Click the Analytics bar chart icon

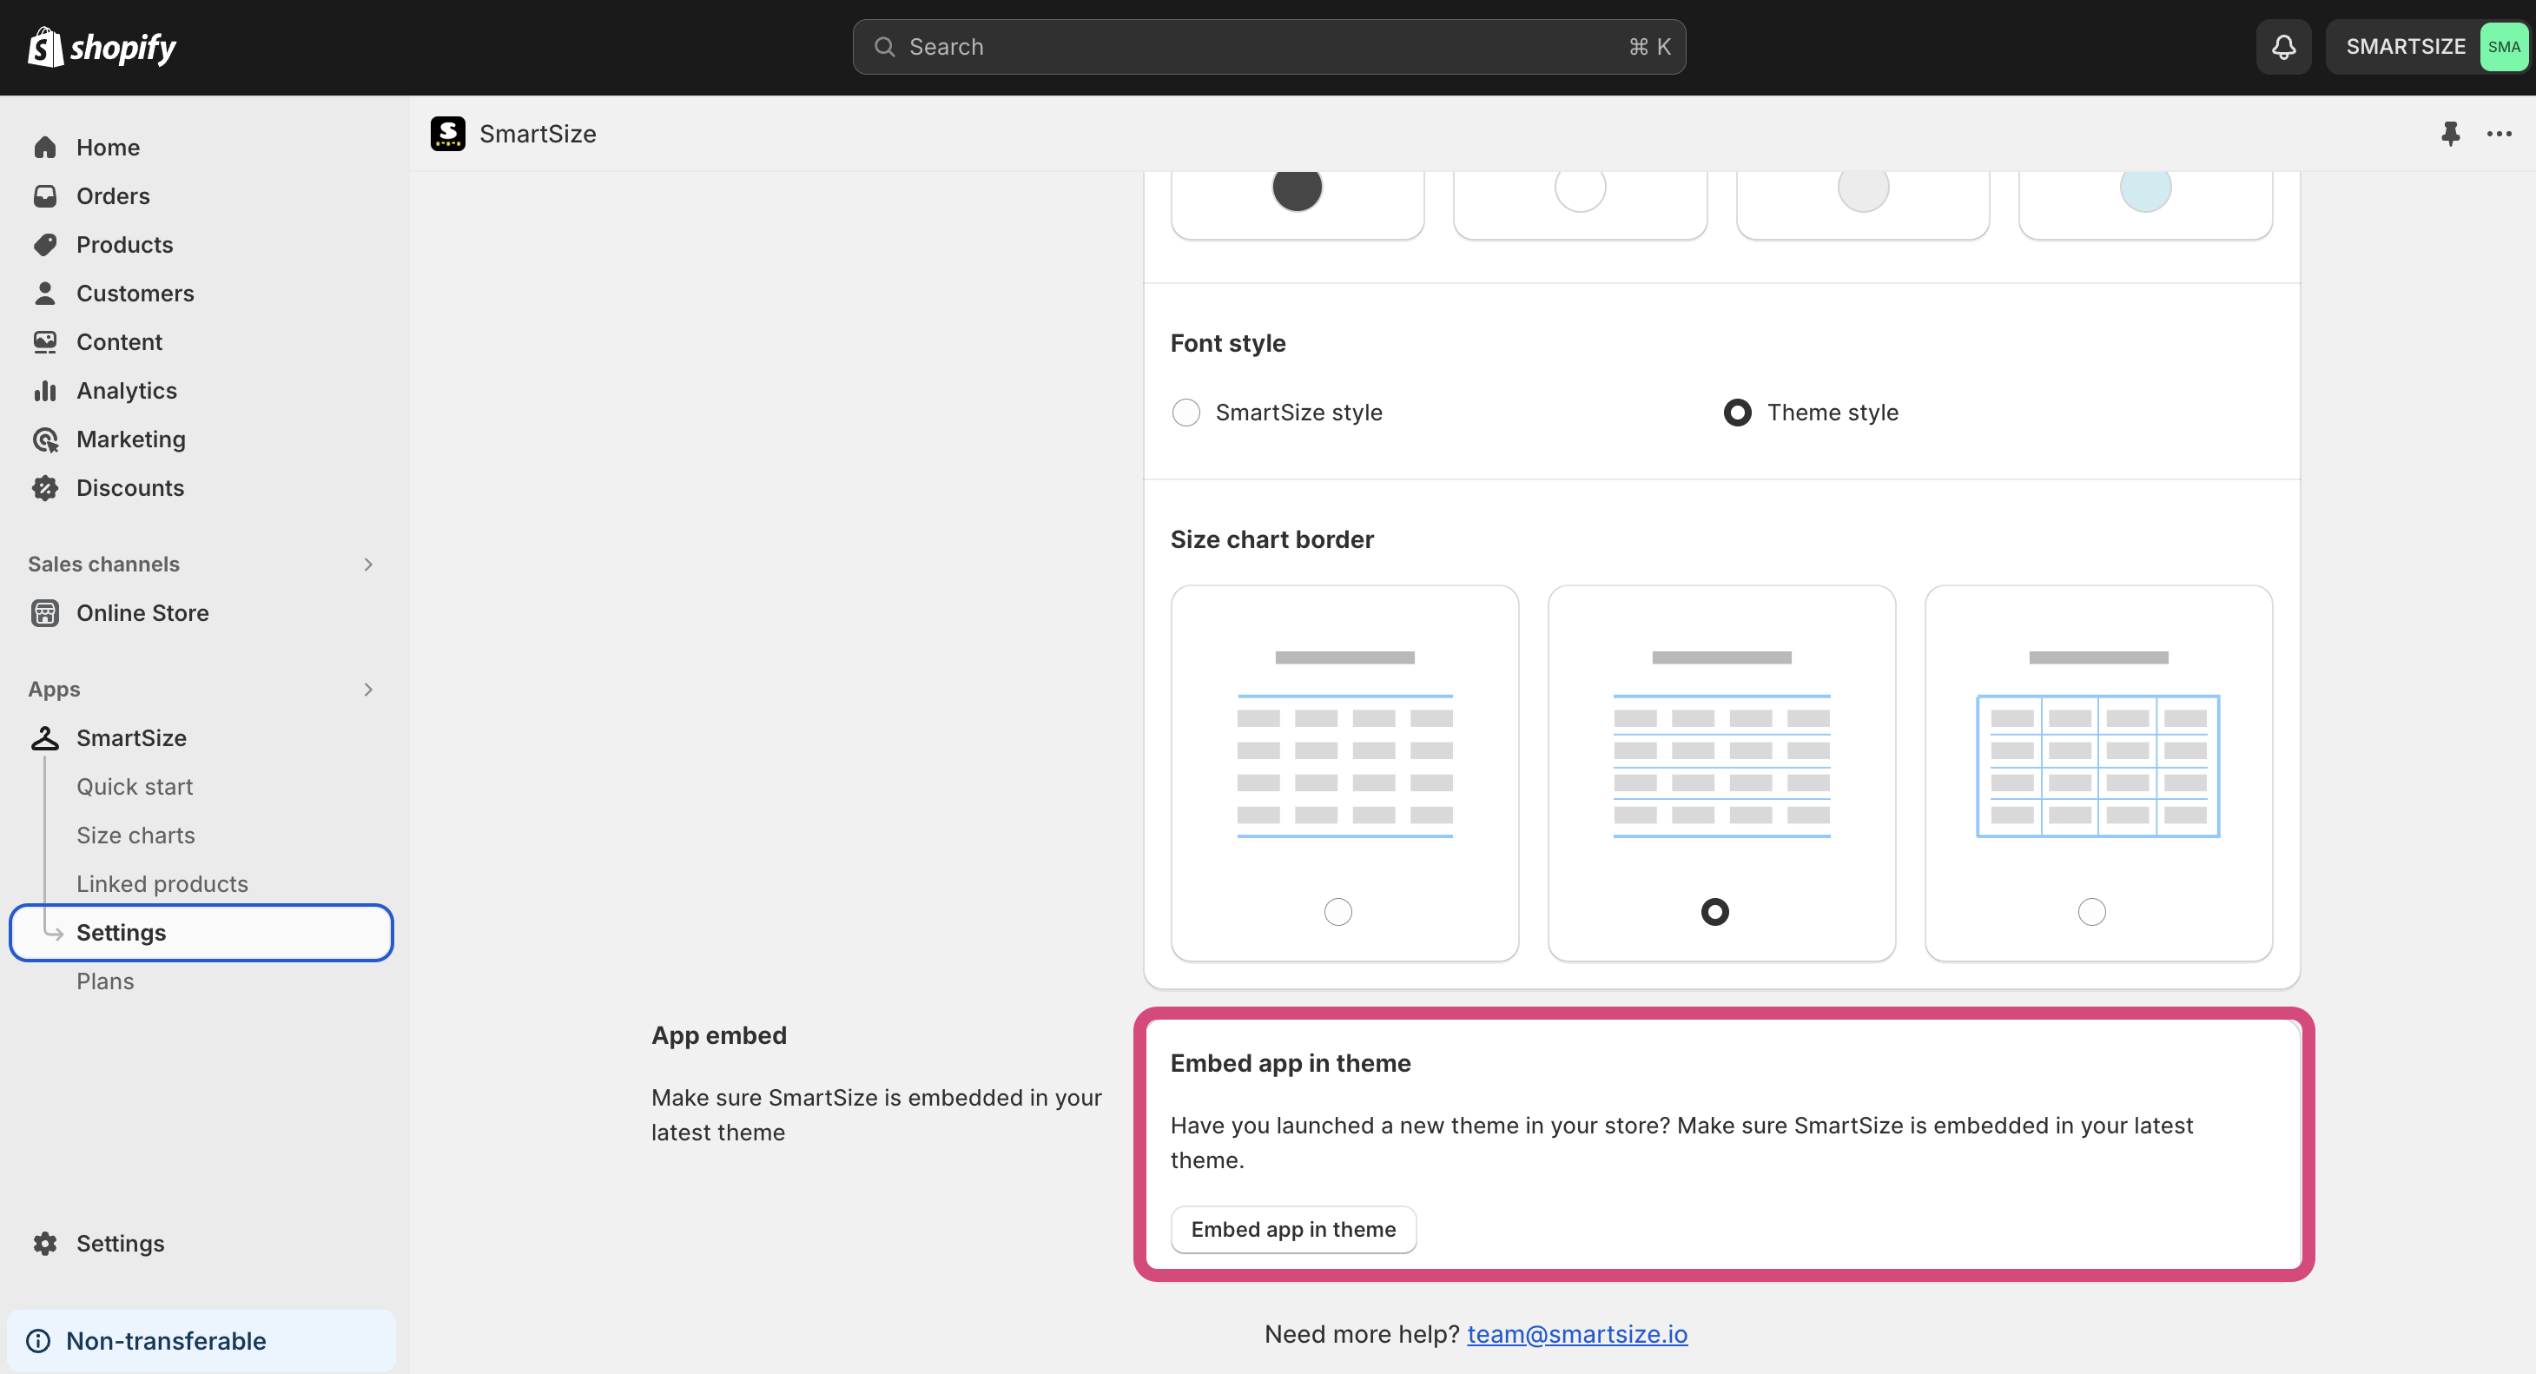[45, 391]
